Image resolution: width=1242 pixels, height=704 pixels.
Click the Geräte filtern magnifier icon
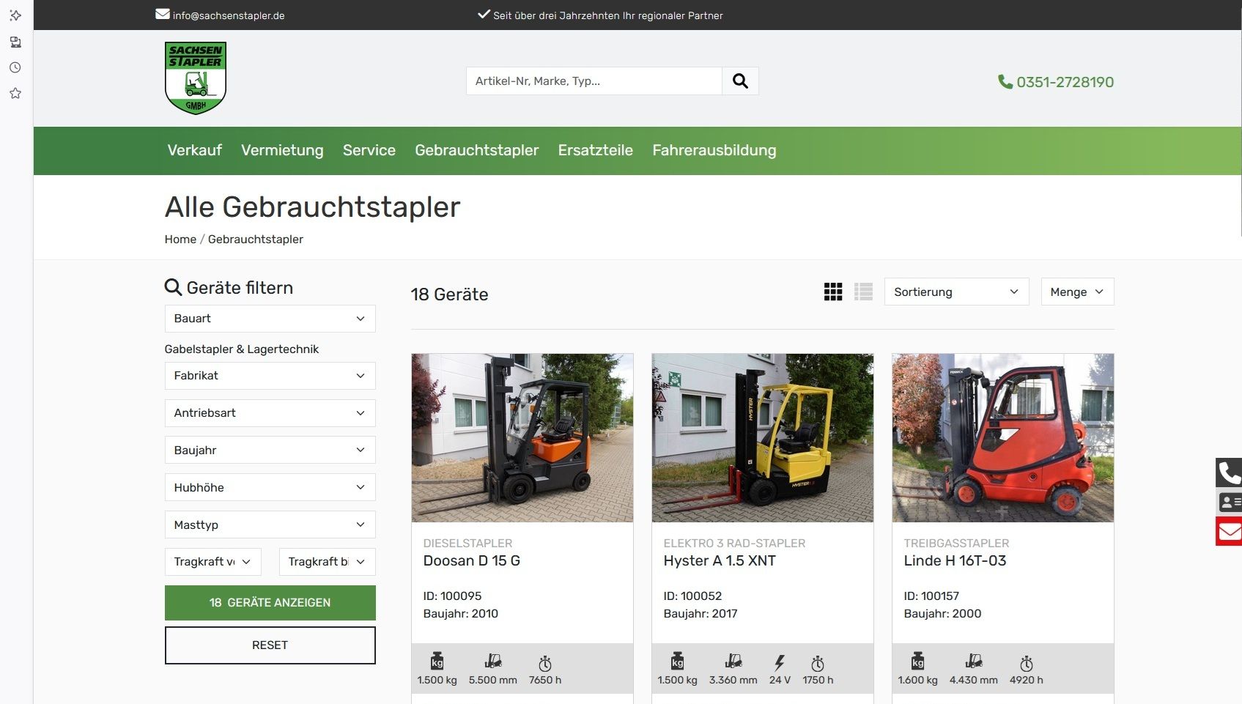(x=173, y=287)
